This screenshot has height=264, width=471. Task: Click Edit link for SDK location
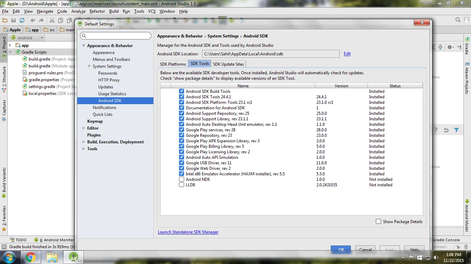point(347,54)
